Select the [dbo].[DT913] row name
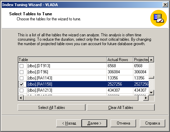The width and height of the screenshot is (170, 132). click(39, 66)
